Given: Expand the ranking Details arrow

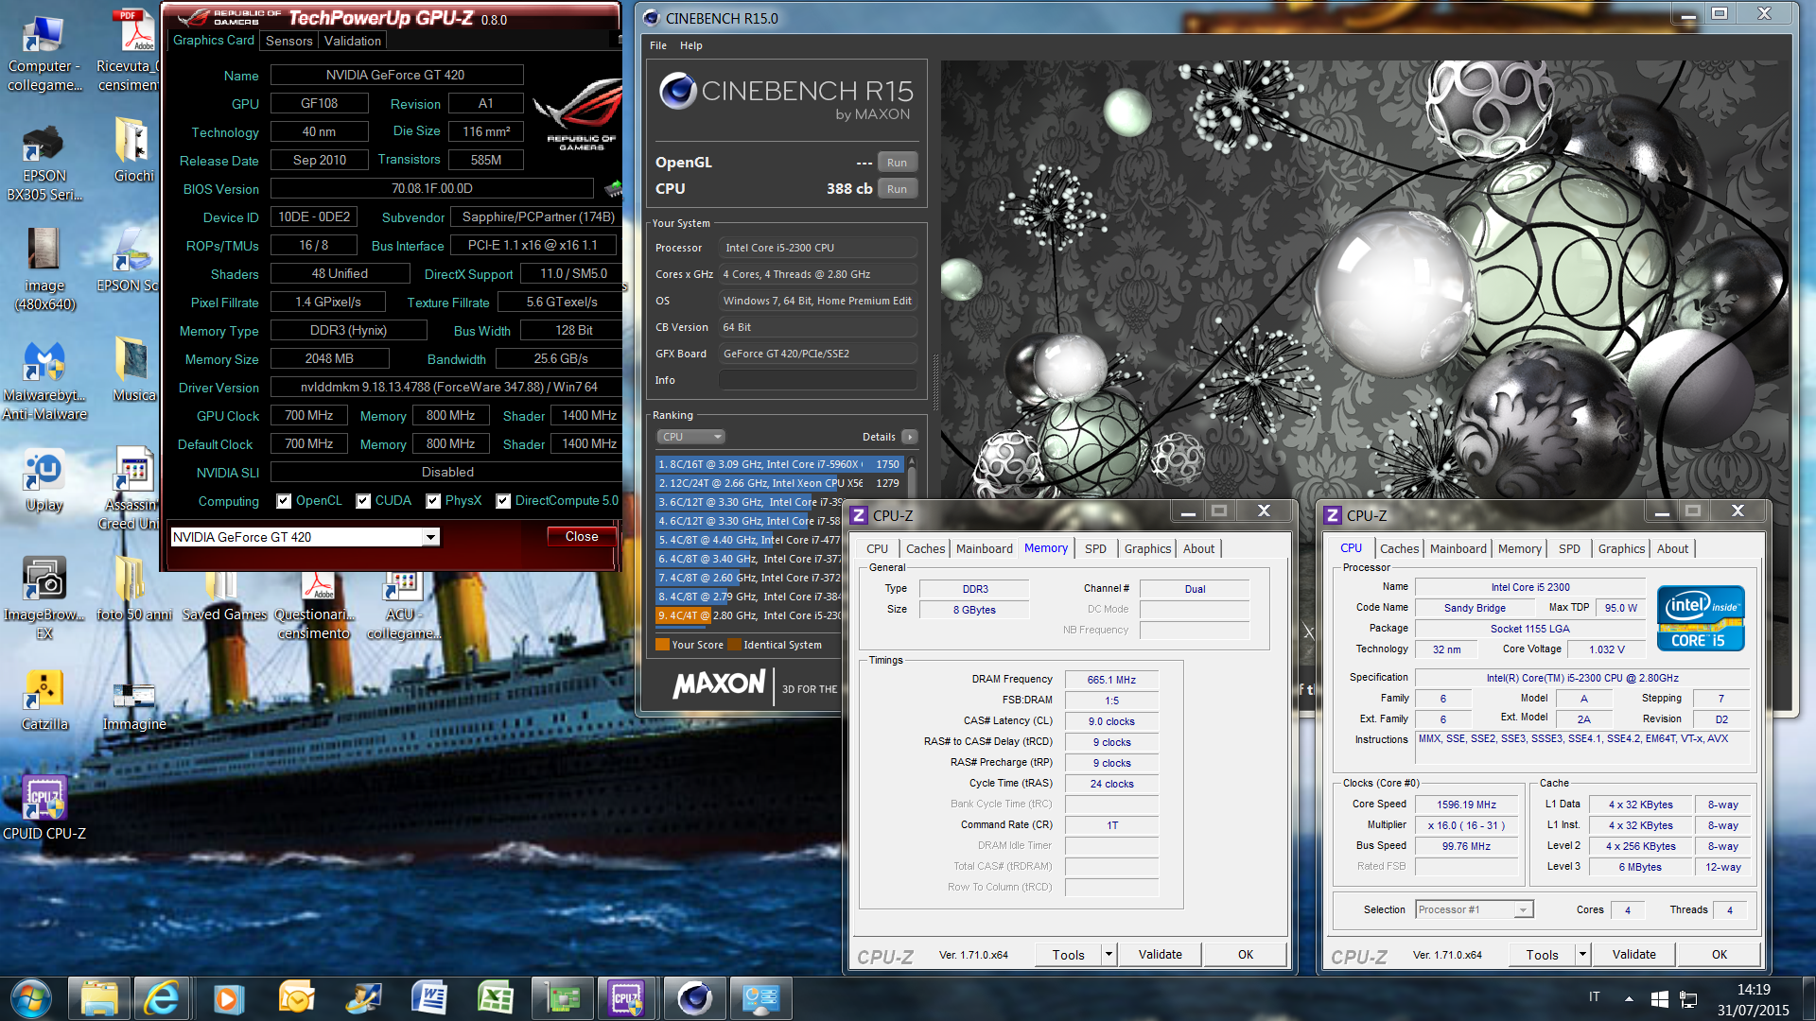Looking at the screenshot, I should click(x=909, y=437).
